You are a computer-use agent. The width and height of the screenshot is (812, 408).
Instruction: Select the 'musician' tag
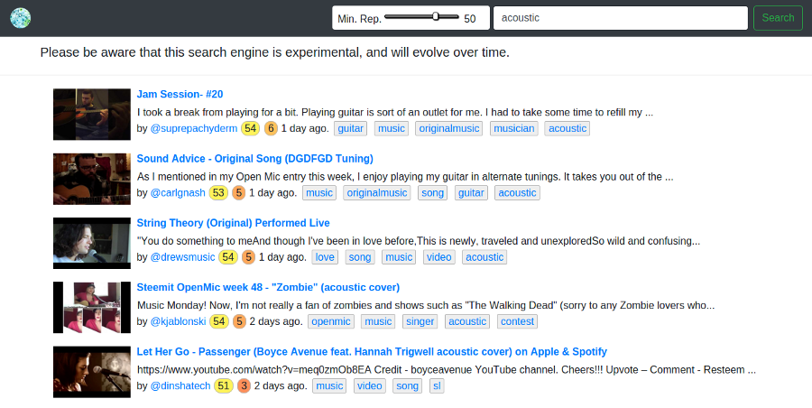(513, 128)
